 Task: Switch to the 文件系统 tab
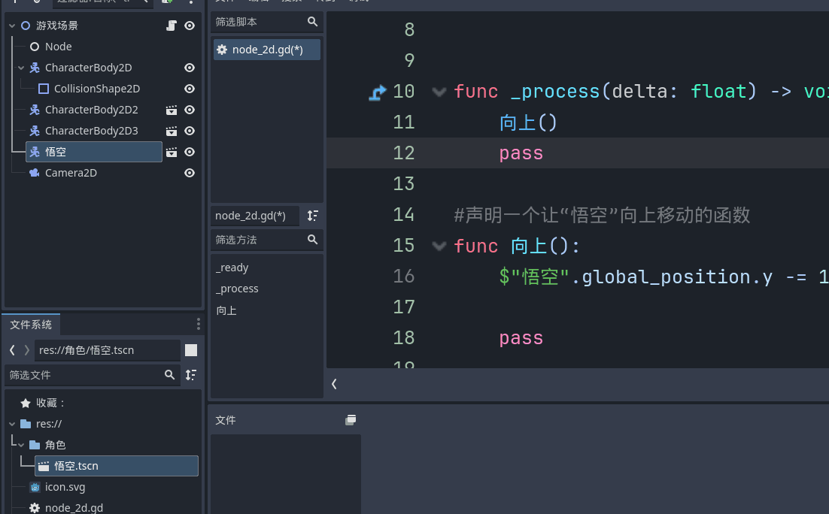pyautogui.click(x=31, y=325)
